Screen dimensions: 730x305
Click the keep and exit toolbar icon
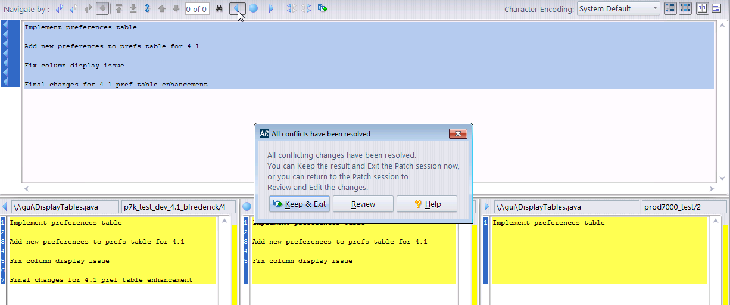[322, 9]
